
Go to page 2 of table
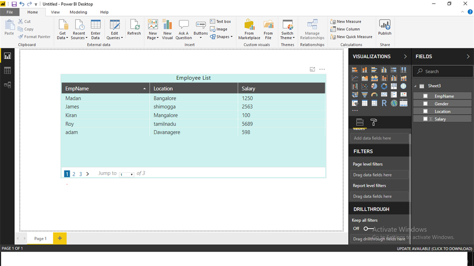(74, 174)
